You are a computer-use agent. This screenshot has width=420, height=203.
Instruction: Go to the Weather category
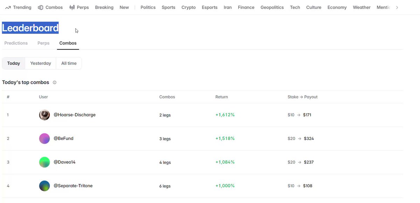pos(362,7)
